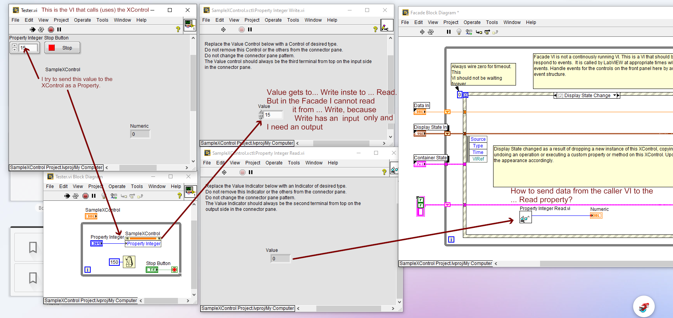The image size is (673, 318).
Task: Open Tools menu in Tester.vi front panel
Action: tap(102, 20)
